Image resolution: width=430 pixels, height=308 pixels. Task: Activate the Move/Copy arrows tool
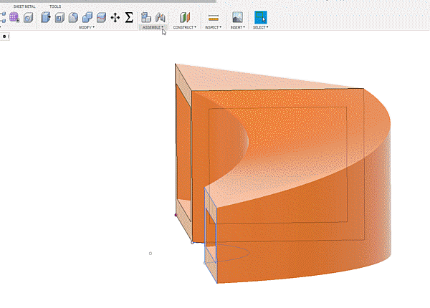pos(115,18)
